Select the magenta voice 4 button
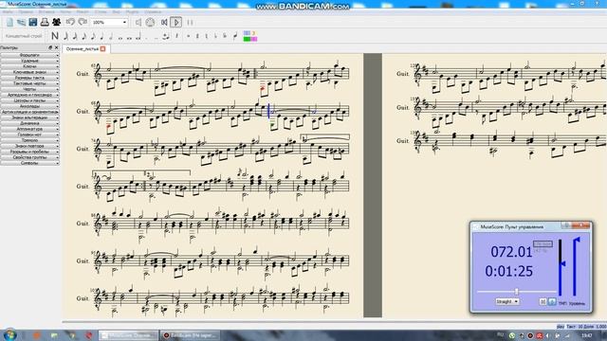The width and height of the screenshot is (607, 341). pyautogui.click(x=253, y=39)
